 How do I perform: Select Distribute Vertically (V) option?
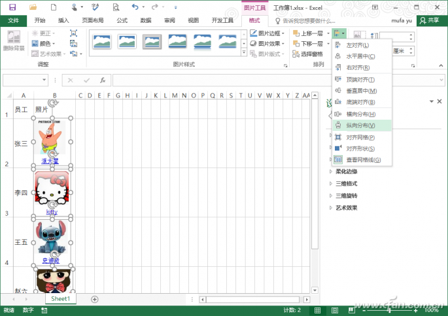362,126
